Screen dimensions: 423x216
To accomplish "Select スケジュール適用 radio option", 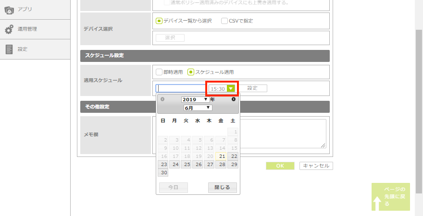I will (191, 72).
